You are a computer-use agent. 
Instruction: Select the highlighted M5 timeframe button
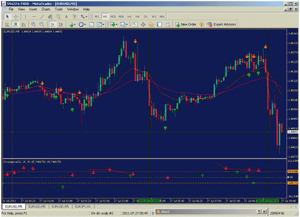point(105,17)
